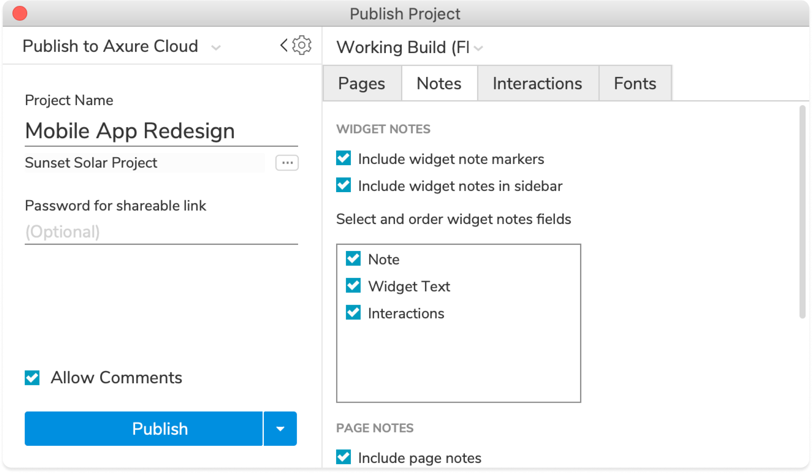Viewport: 812px width, 473px height.
Task: Click the ellipsis folder browse button
Action: (x=287, y=163)
